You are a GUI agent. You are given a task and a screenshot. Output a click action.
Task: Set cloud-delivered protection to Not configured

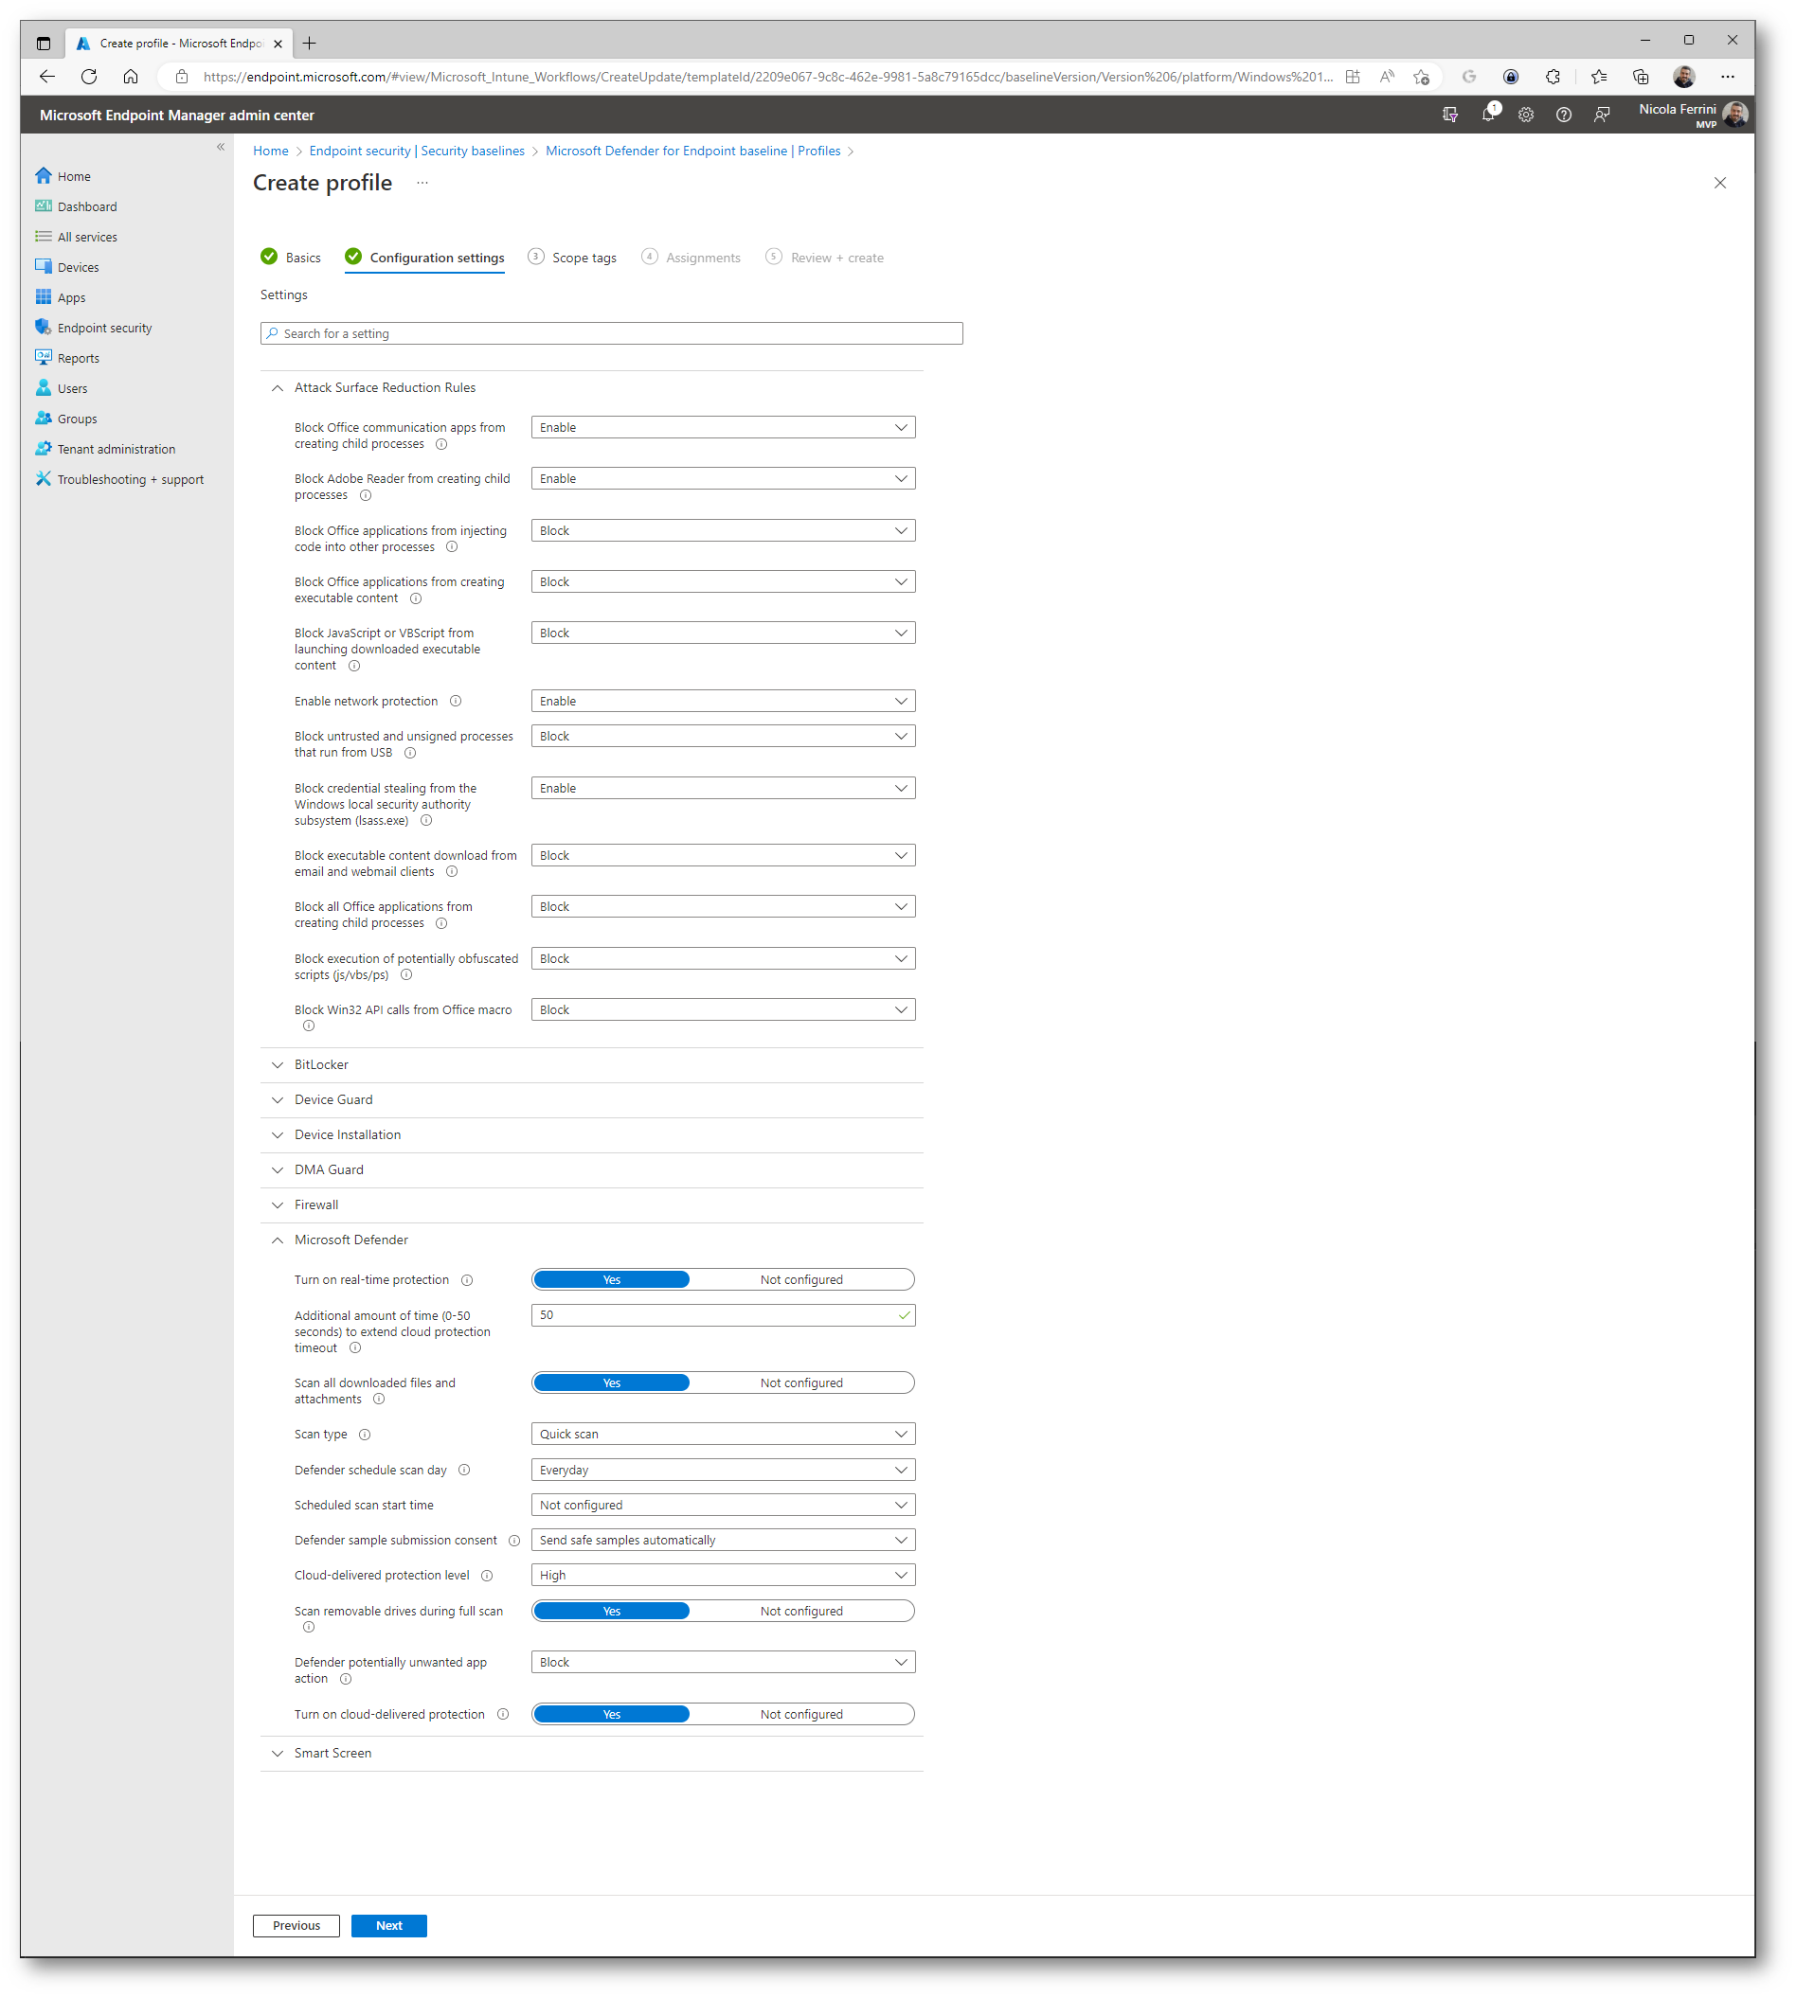click(802, 1715)
